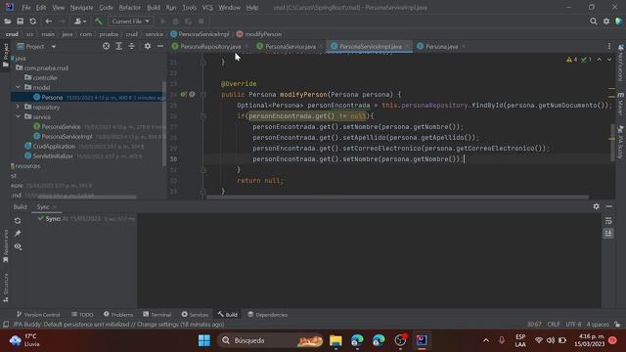Expand the repository folder

[x=18, y=107]
